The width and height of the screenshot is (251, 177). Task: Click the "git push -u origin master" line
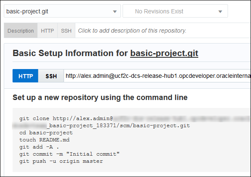(61, 161)
